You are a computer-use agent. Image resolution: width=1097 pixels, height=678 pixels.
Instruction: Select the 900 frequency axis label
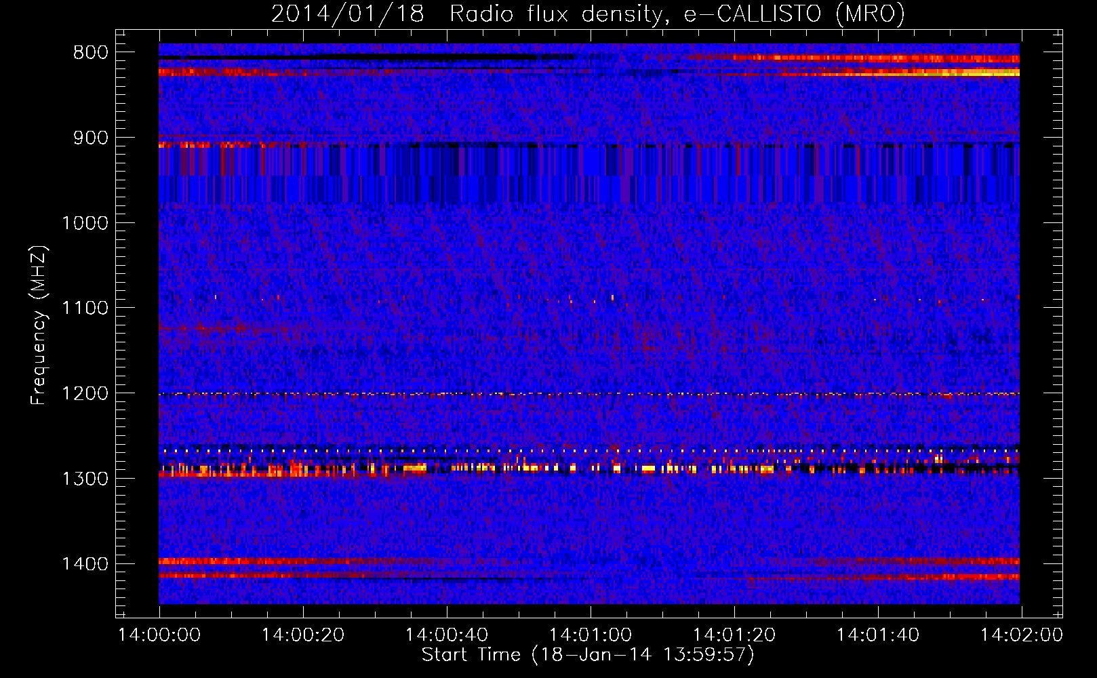91,138
